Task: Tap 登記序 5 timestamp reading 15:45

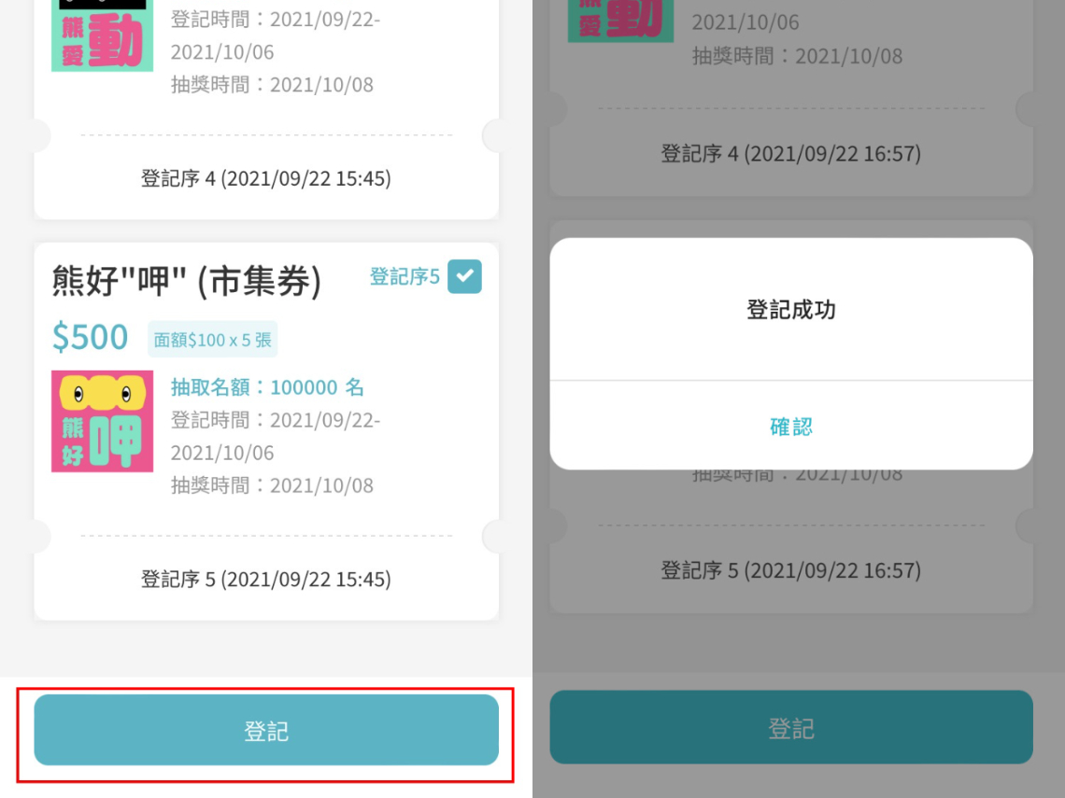Action: tap(265, 580)
